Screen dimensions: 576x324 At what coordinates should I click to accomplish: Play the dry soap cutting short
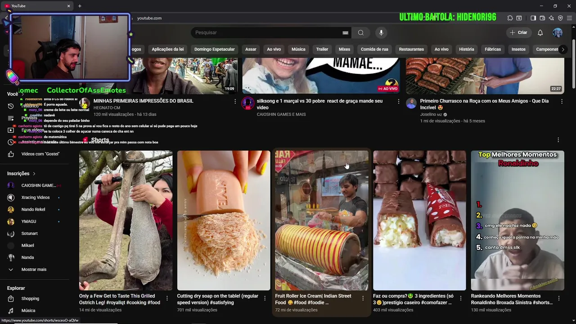click(x=224, y=220)
